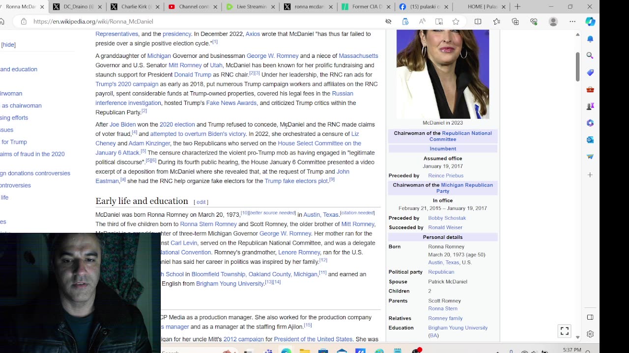
Task: Open the profile avatar icon
Action: 553,22
